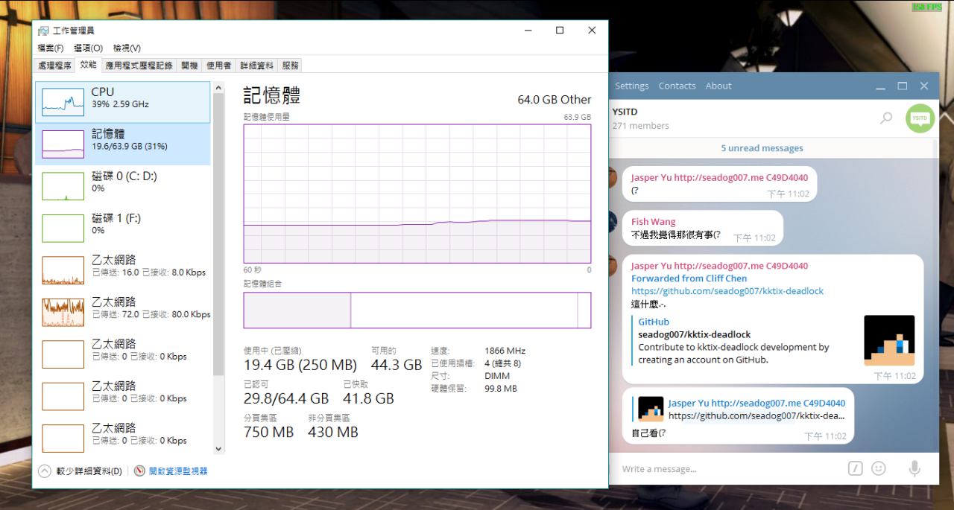Click Task Manager title bar icon
This screenshot has height=510, width=954.
(44, 31)
